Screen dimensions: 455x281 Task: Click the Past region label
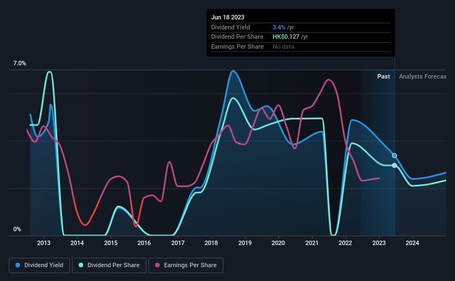coord(384,76)
